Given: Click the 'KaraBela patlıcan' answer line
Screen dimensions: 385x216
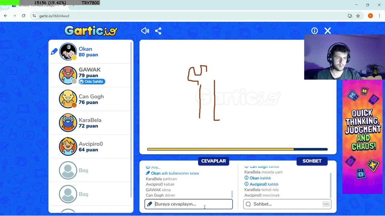Looking at the screenshot, I should [161, 179].
